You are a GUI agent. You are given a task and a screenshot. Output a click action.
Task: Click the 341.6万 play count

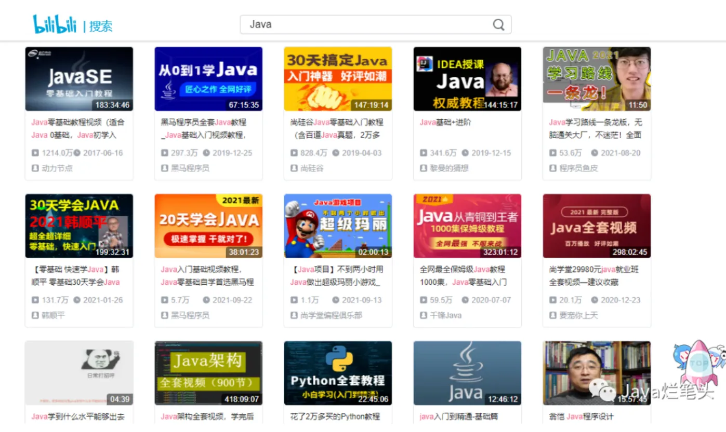click(x=443, y=153)
